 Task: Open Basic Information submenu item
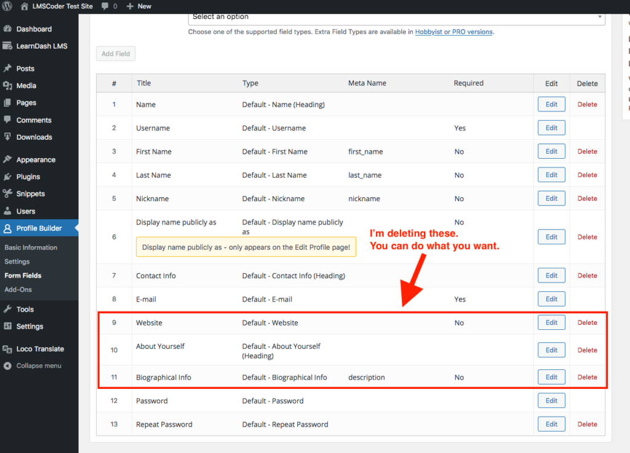click(x=31, y=247)
